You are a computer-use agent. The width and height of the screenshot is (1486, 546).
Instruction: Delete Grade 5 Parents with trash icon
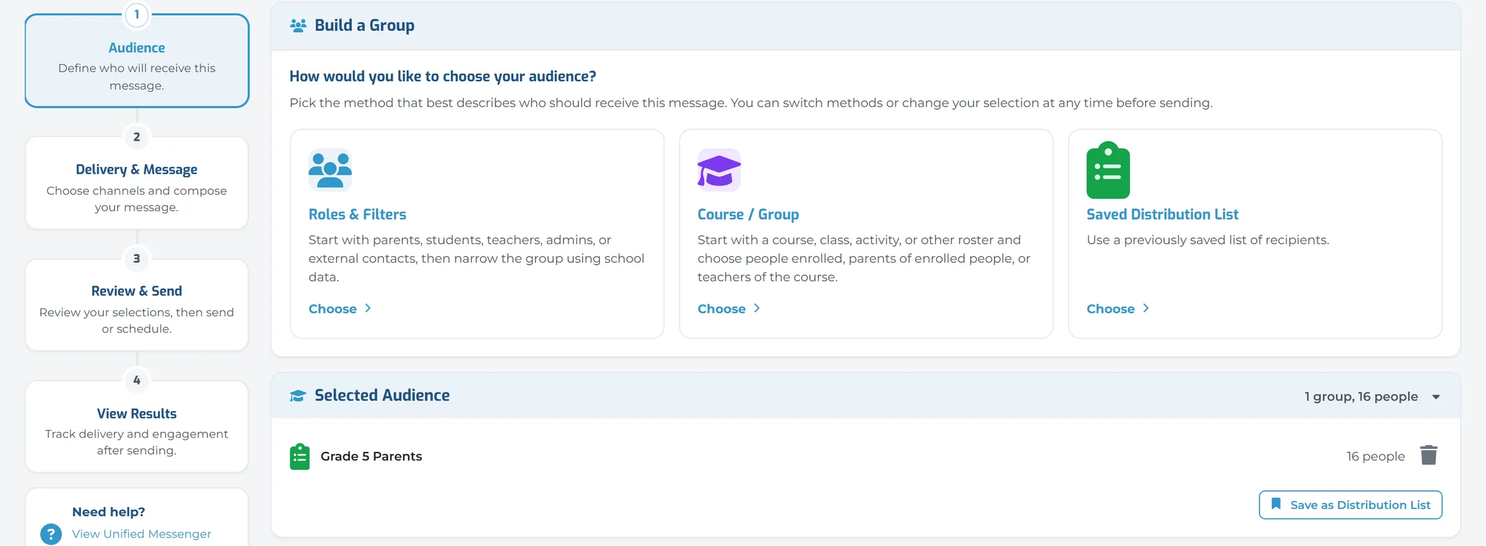(1428, 456)
